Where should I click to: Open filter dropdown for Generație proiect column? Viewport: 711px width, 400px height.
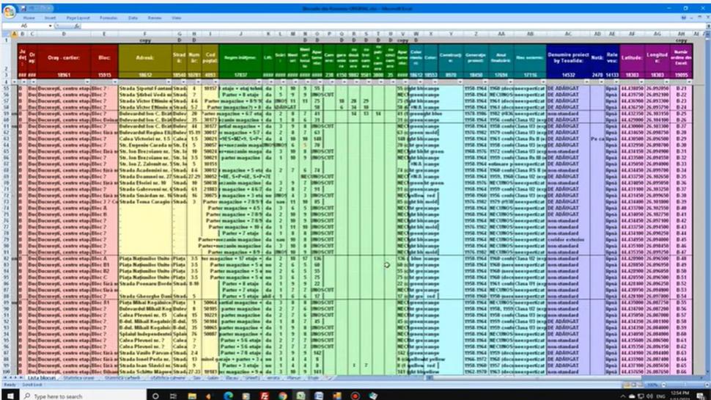(485, 81)
